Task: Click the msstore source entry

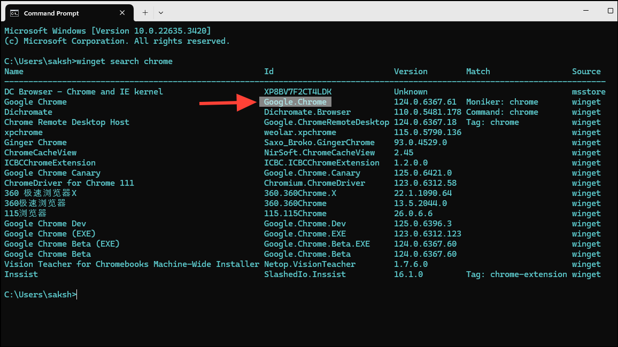Action: click(x=588, y=92)
